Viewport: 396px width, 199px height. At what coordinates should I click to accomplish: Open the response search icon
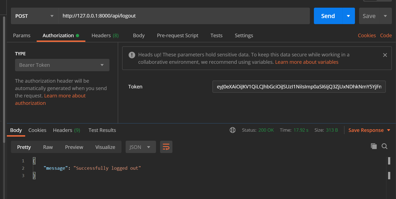click(385, 146)
